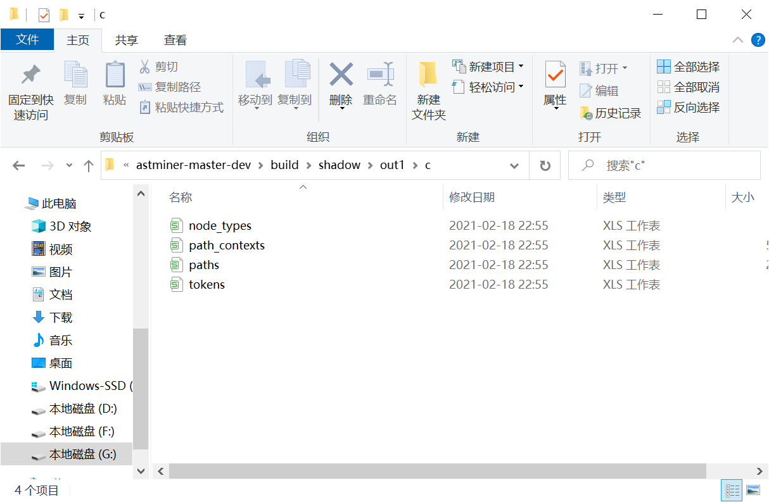The width and height of the screenshot is (769, 502).
Task: Open Windows-SSD drive in navigation pane
Action: pyautogui.click(x=82, y=386)
